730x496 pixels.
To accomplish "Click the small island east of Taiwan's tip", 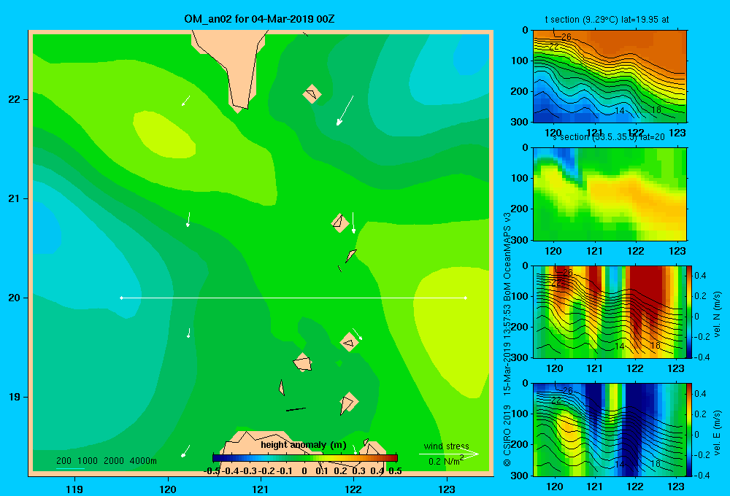I will (x=312, y=94).
